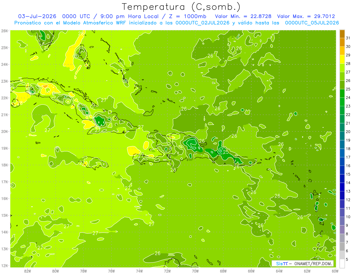Click the latitude axis label 14N
This screenshot has height=275, width=356.
point(4,232)
